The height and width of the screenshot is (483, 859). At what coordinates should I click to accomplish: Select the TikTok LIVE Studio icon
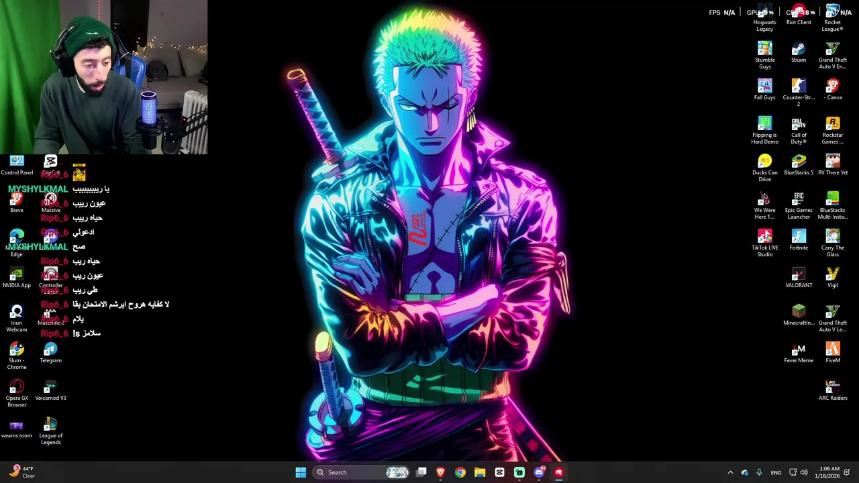(764, 244)
